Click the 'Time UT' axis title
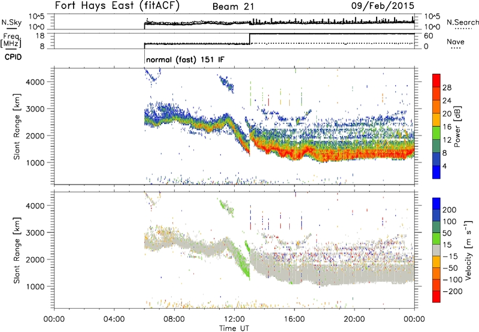 click(234, 328)
